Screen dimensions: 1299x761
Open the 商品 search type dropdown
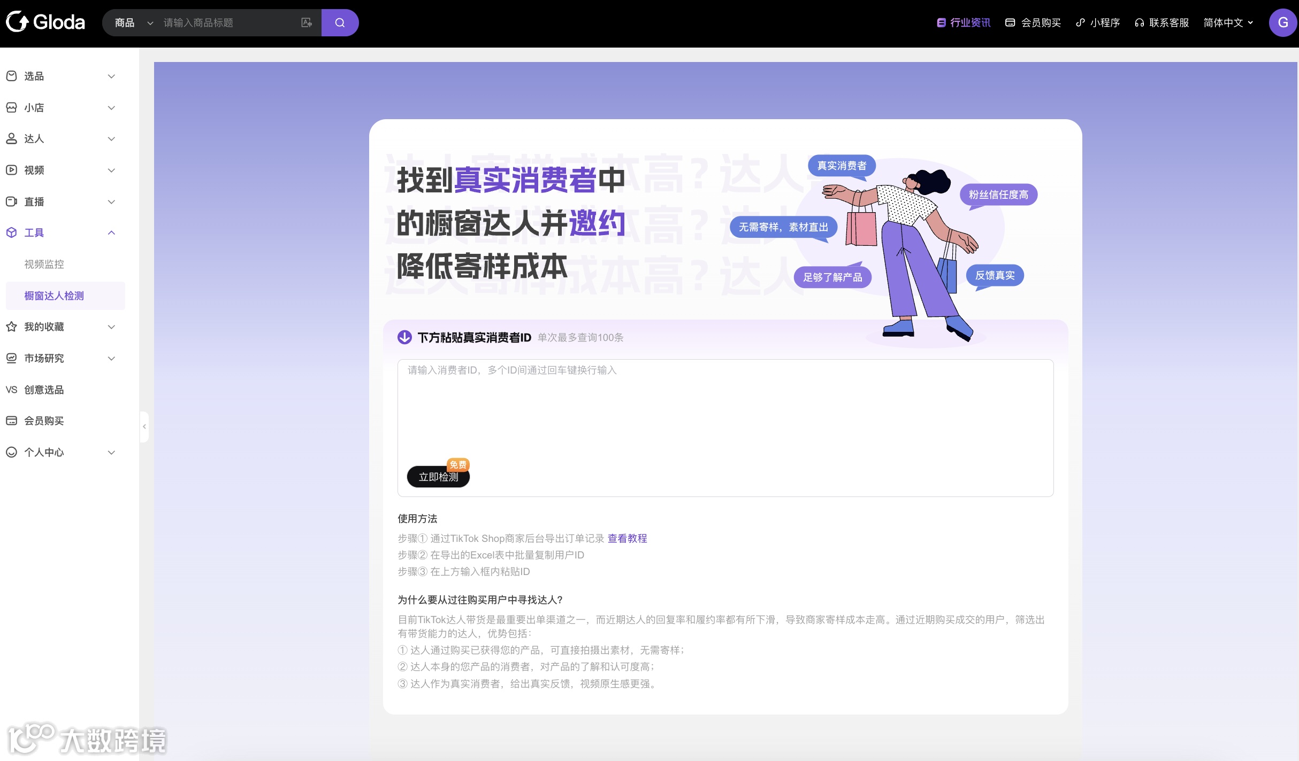(134, 22)
